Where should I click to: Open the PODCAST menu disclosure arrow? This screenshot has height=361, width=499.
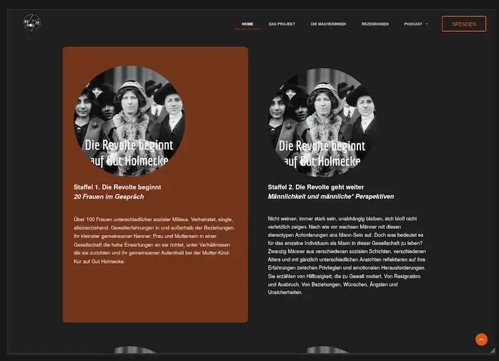point(427,24)
